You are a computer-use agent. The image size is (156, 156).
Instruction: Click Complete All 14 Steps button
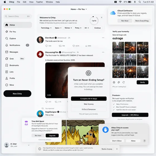coord(89,99)
